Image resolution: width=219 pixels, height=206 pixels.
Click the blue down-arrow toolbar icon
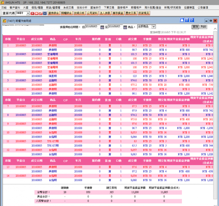(45, 13)
